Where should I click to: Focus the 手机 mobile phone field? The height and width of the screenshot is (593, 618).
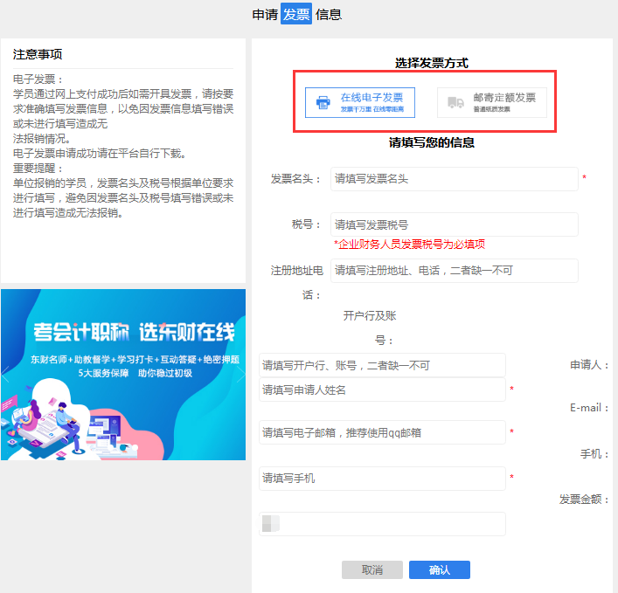383,479
